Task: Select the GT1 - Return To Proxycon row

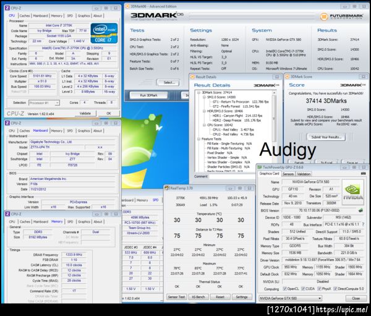Action: pos(241,102)
